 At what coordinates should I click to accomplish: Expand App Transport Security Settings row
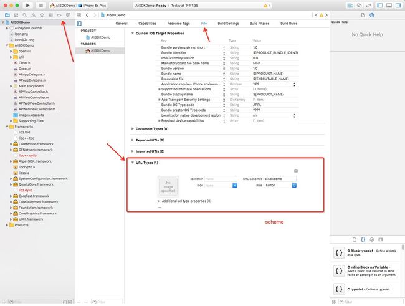(160, 100)
